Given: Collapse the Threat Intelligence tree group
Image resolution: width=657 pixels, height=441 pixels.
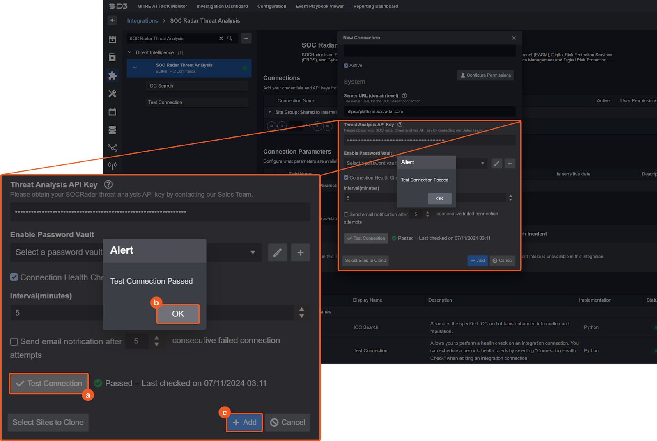Looking at the screenshot, I should pos(130,52).
